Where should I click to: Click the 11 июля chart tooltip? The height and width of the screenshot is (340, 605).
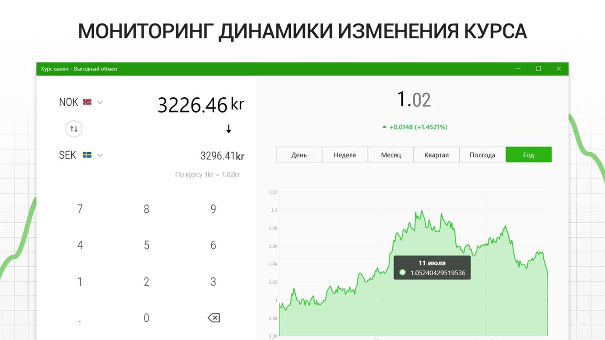(x=432, y=268)
